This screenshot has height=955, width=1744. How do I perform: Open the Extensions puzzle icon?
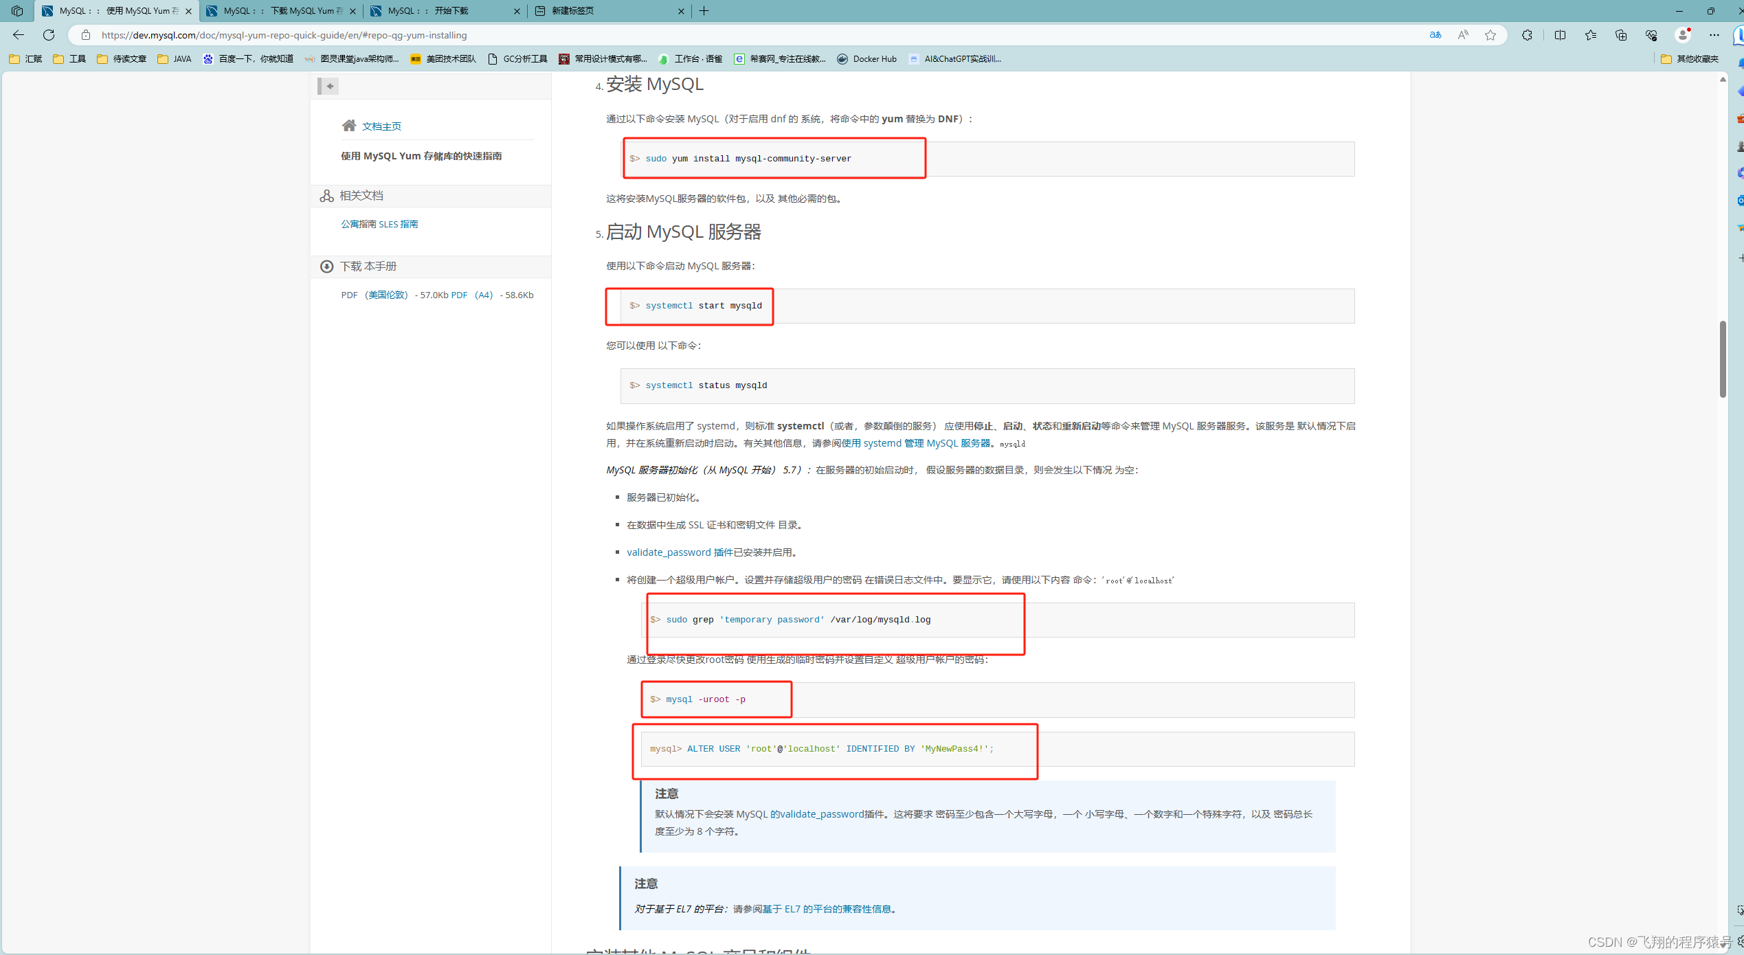click(1527, 35)
